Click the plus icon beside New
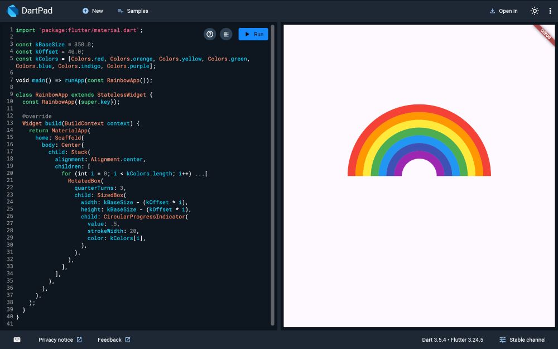The height and width of the screenshot is (349, 558). point(85,11)
